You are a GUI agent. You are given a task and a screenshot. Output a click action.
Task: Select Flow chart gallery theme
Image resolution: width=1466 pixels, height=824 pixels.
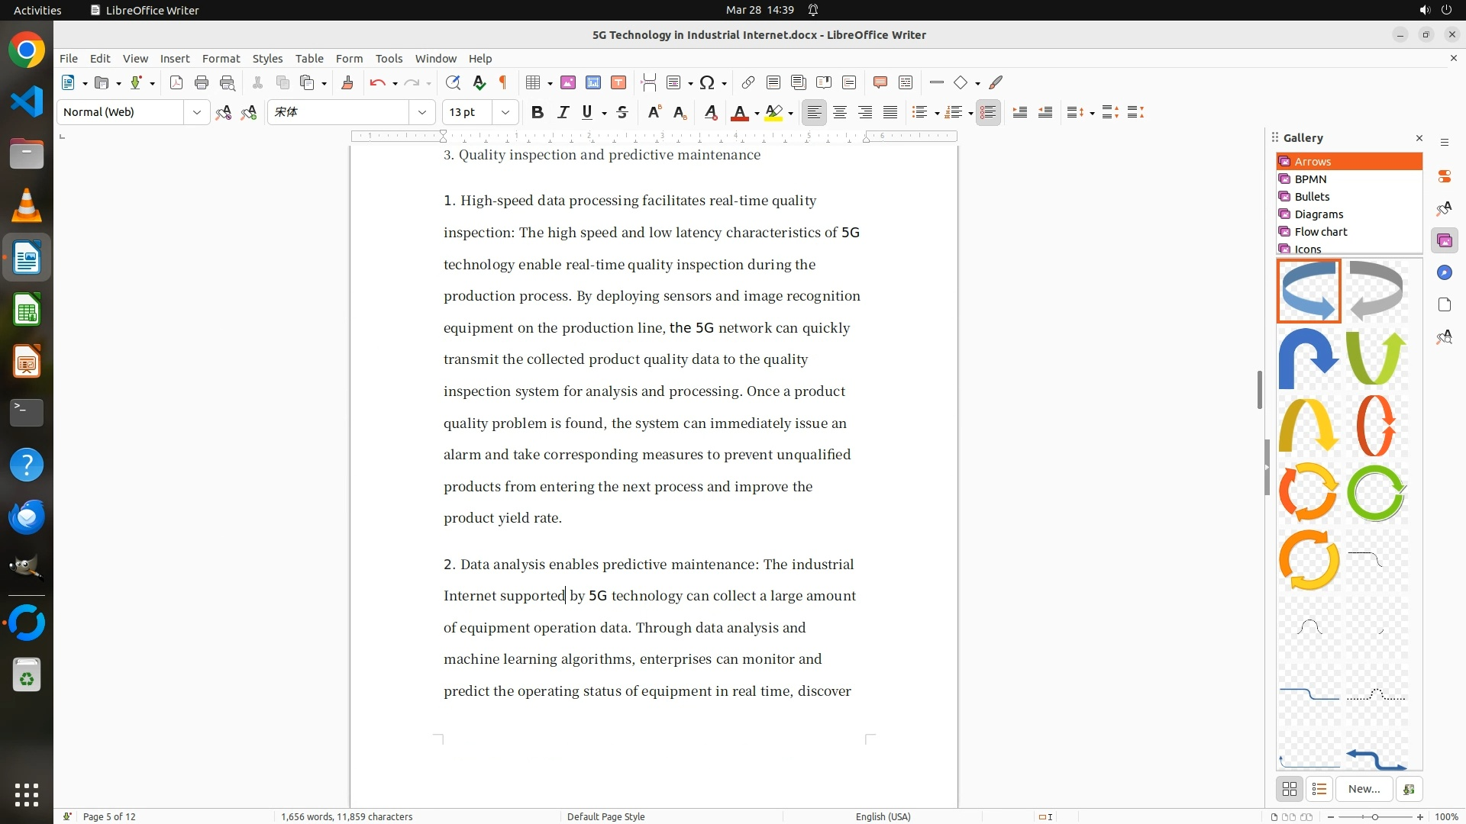point(1320,231)
